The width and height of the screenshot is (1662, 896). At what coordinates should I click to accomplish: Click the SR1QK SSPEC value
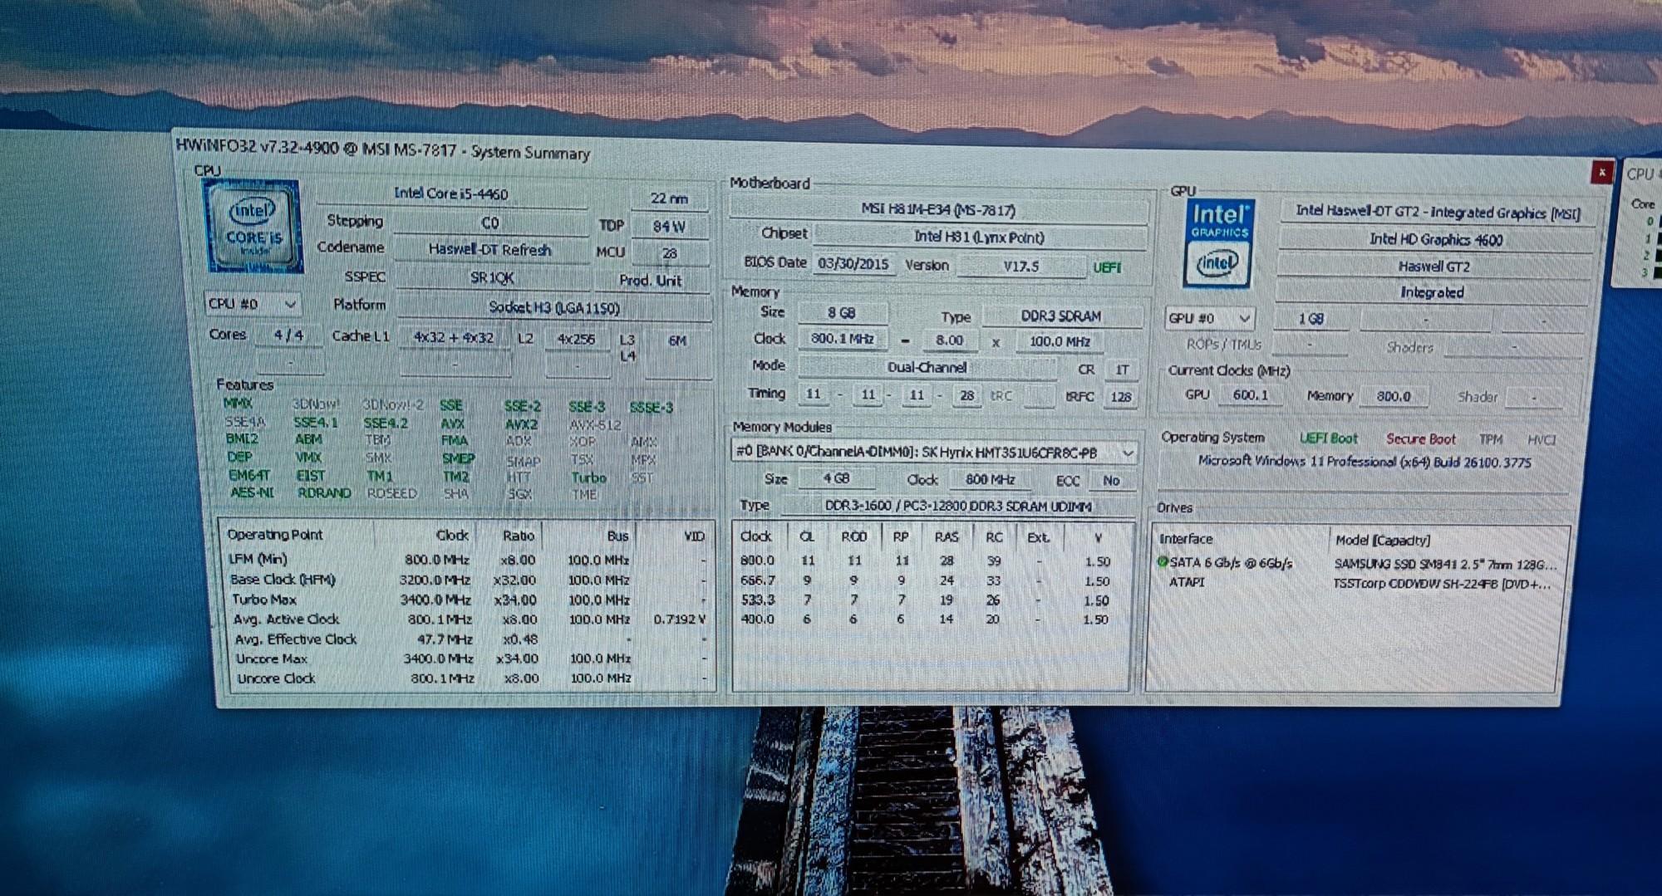coord(492,277)
